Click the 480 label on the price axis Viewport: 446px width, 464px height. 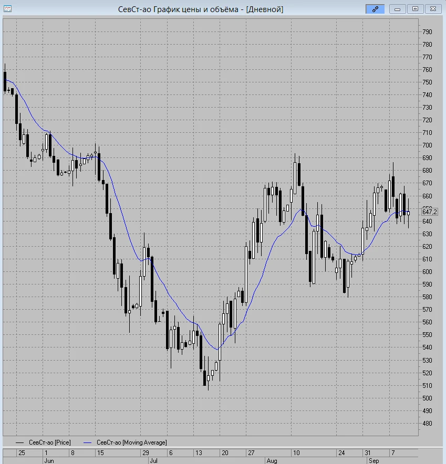[427, 424]
